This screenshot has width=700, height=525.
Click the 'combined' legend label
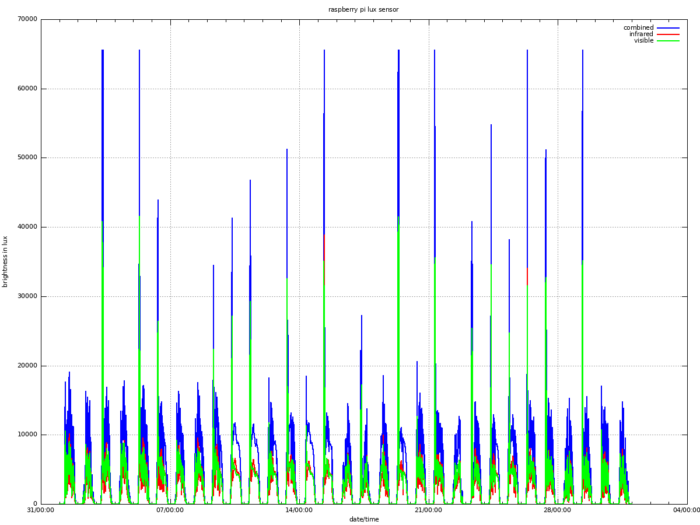pyautogui.click(x=638, y=27)
